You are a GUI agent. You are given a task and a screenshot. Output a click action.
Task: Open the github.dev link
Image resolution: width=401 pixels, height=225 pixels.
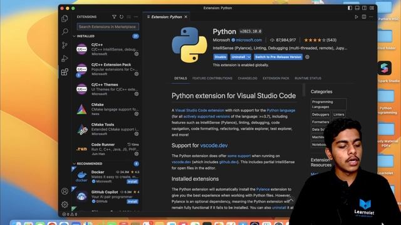pos(228,162)
